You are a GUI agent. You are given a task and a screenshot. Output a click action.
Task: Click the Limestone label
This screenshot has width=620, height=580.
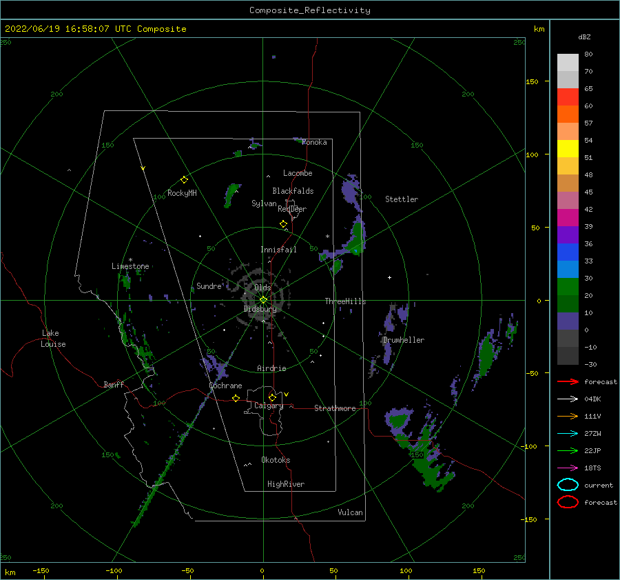(130, 266)
